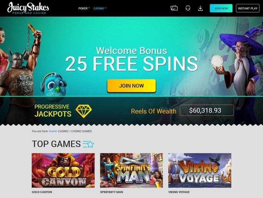
Task: Click the Instant Play button
Action: click(x=248, y=8)
